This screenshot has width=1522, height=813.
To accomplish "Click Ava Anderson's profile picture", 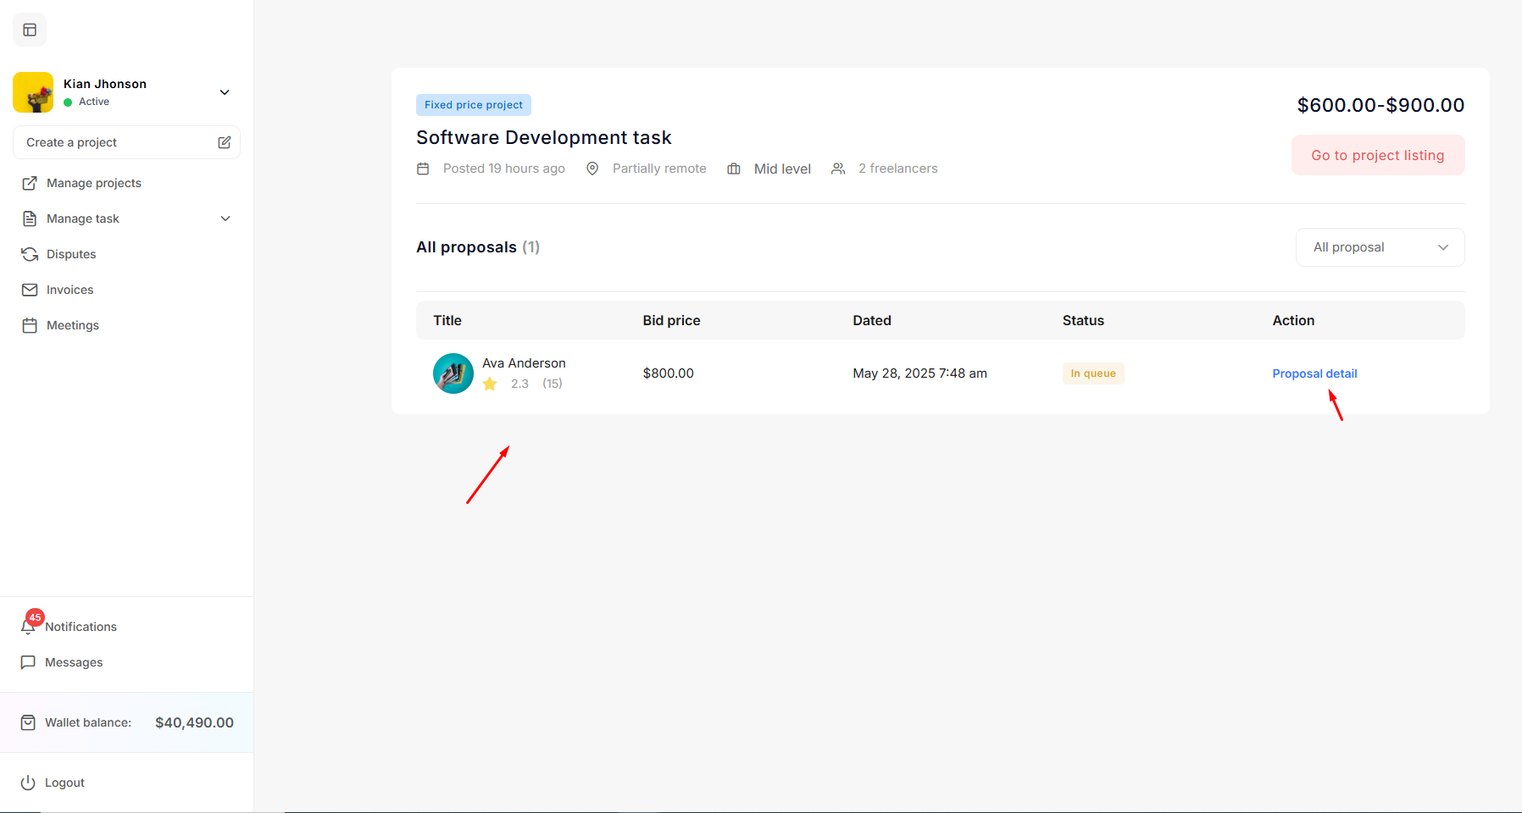I will (453, 373).
